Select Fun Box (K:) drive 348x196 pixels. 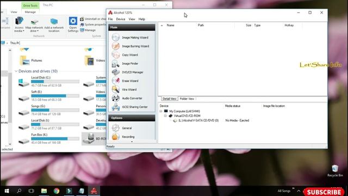pos(49,139)
